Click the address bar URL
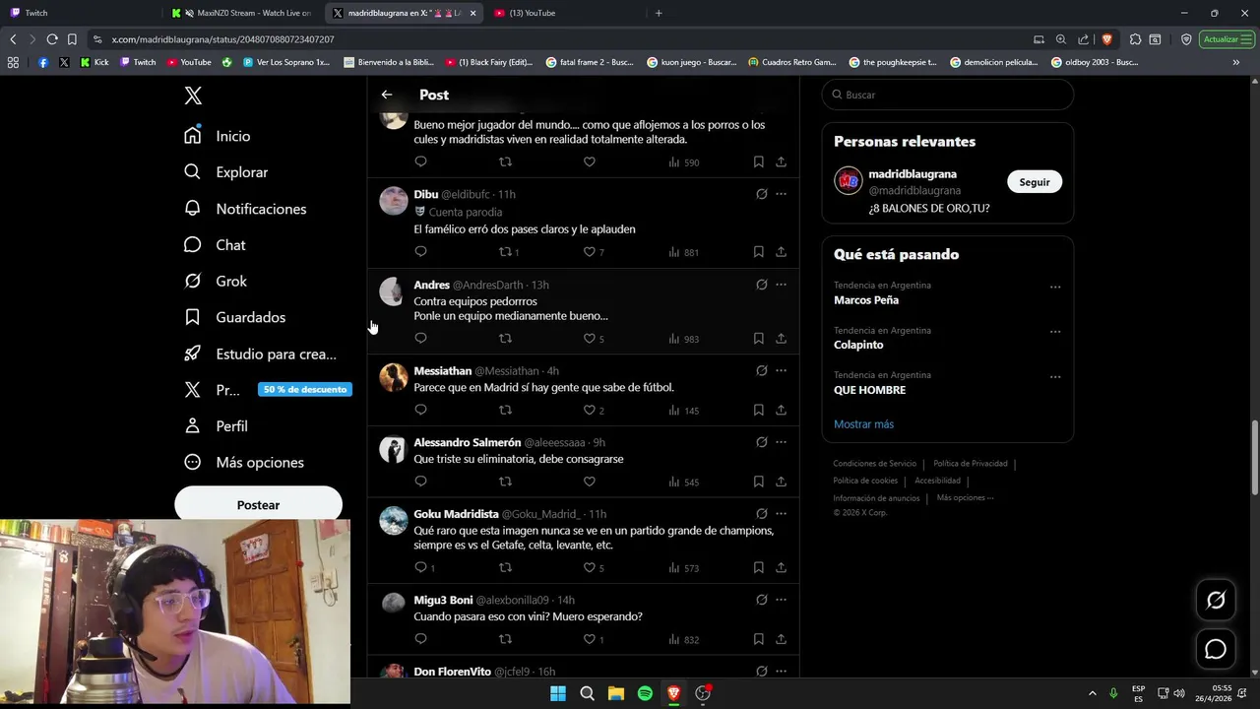This screenshot has height=709, width=1260. click(222, 39)
